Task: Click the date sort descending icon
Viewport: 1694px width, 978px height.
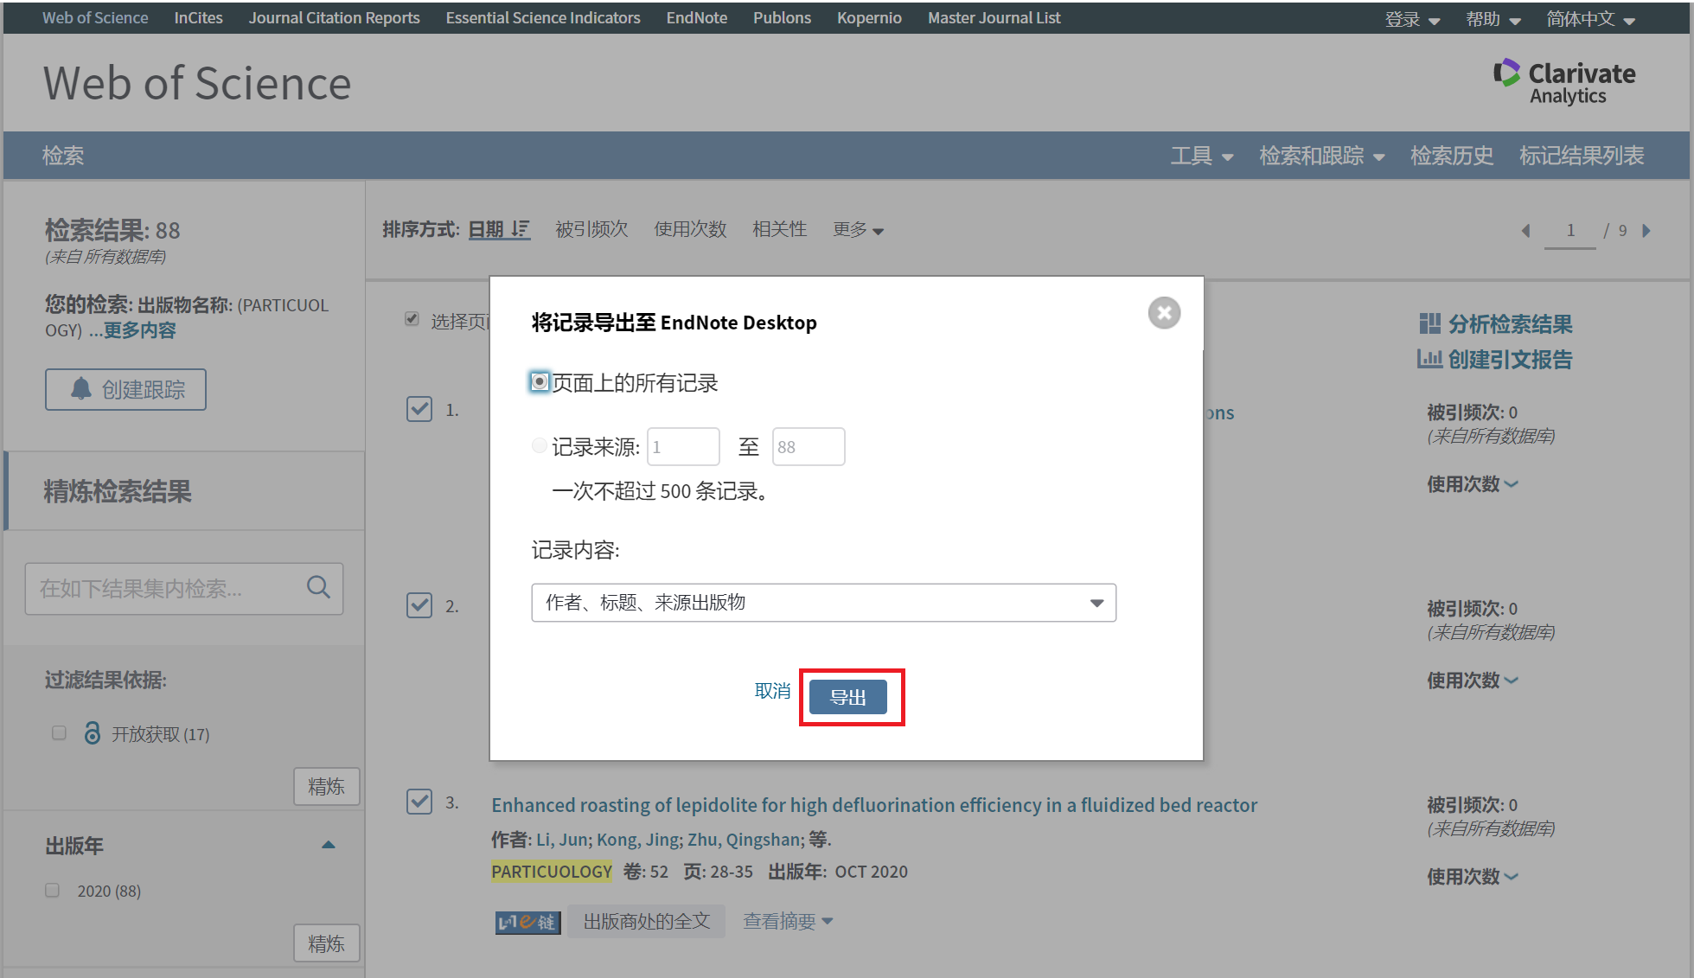Action: coord(520,229)
